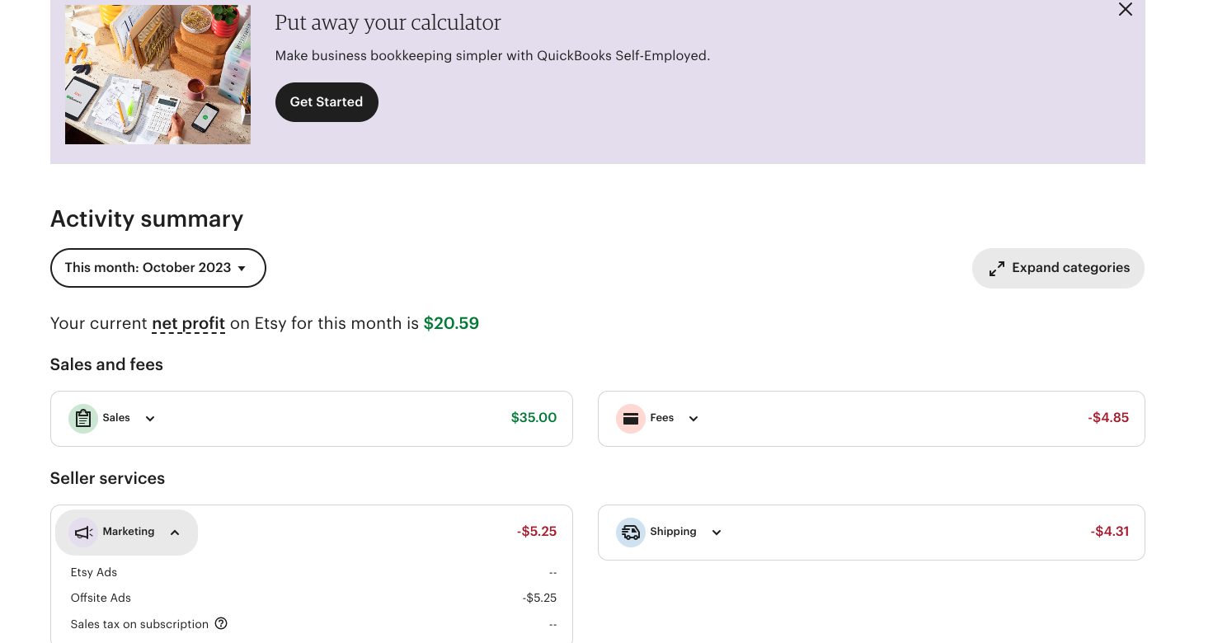Screen dimensions: 1213x643
Task: Expand the Fees category chevron
Action: point(693,419)
